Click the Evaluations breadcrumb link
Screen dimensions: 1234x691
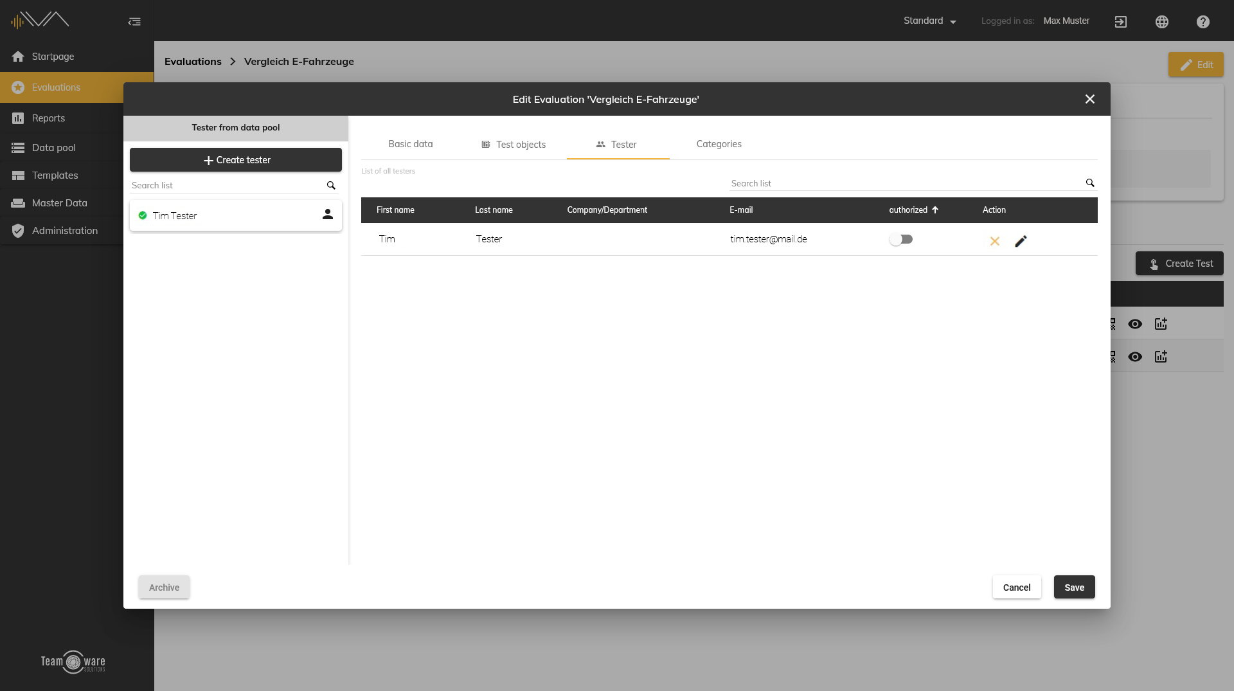click(x=193, y=62)
